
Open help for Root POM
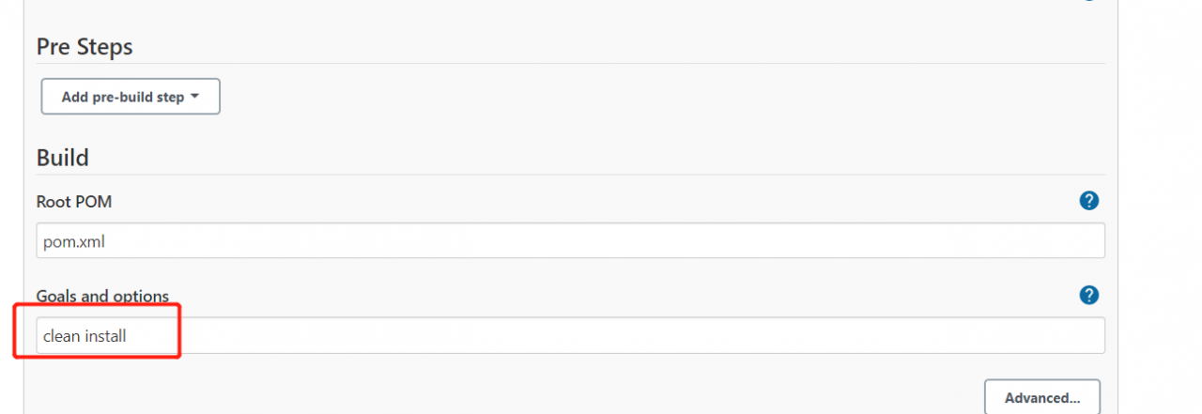click(x=1088, y=200)
